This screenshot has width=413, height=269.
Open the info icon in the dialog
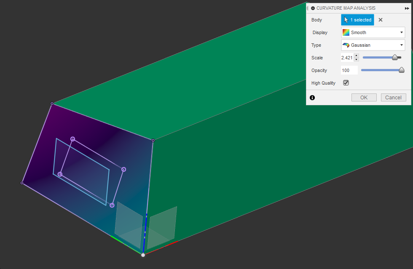[x=312, y=98]
